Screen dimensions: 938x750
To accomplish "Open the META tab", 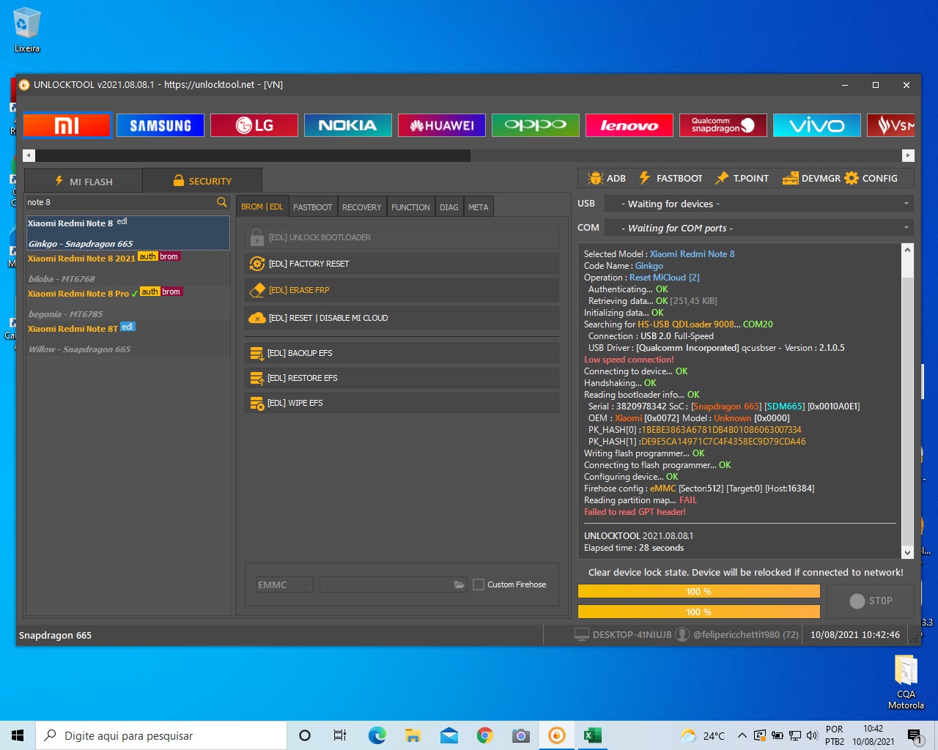I will [x=479, y=207].
